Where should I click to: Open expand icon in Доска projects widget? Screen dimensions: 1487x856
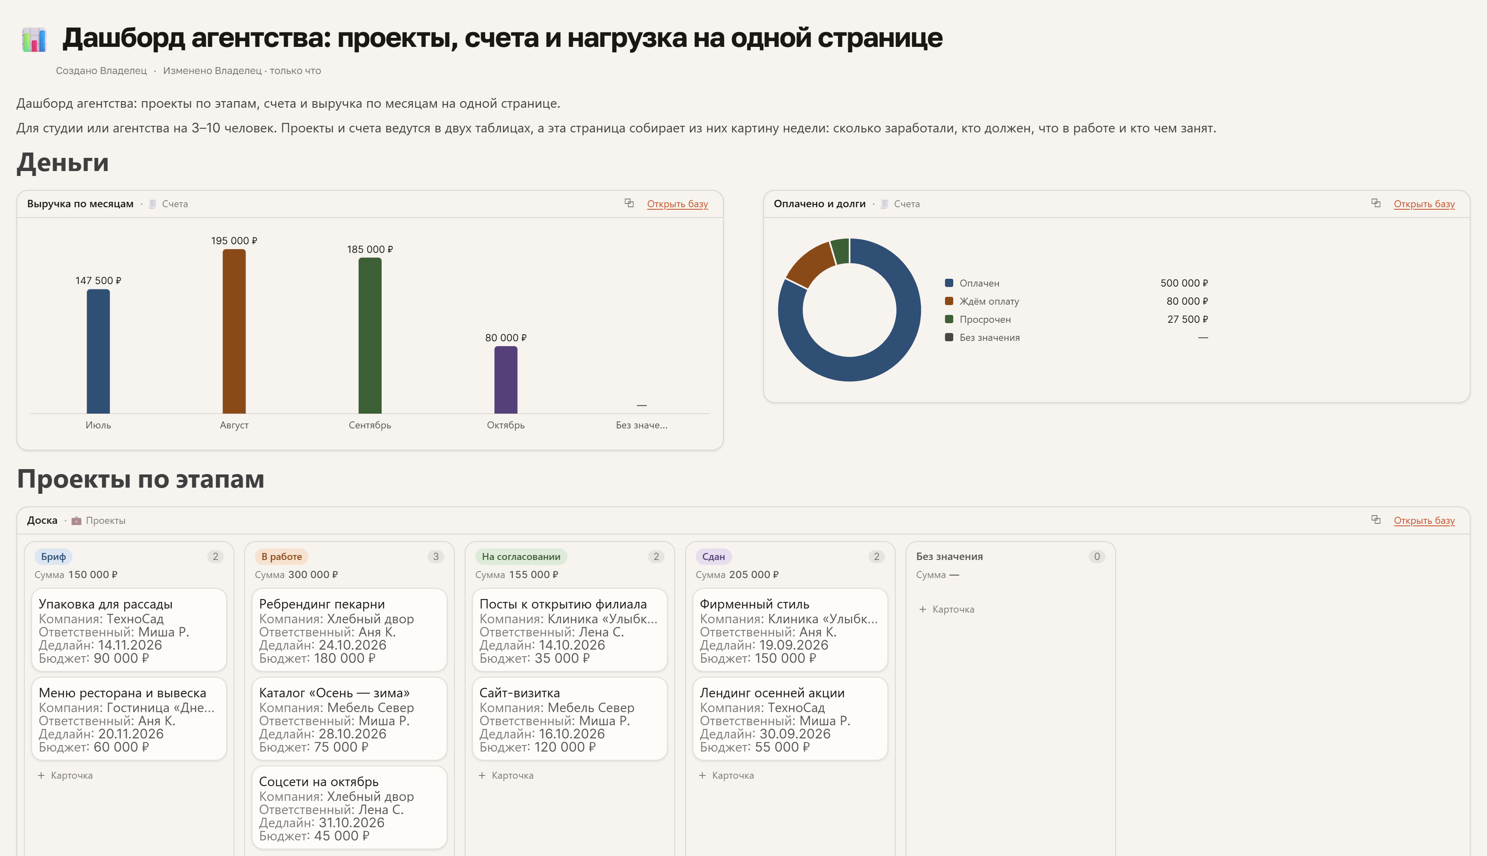click(1376, 519)
